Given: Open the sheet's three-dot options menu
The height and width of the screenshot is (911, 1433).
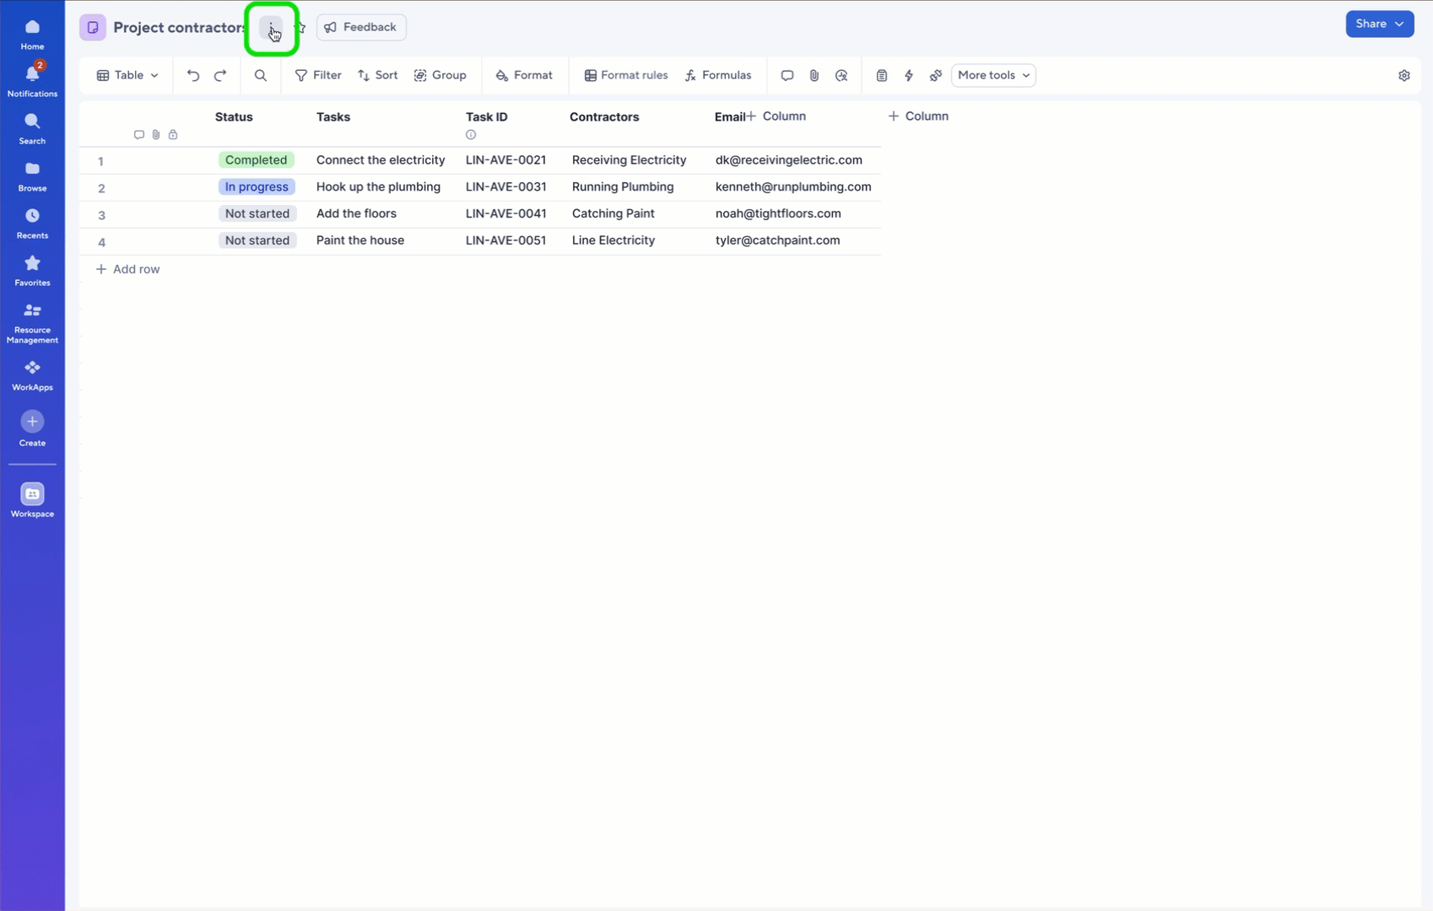Looking at the screenshot, I should pos(271,28).
